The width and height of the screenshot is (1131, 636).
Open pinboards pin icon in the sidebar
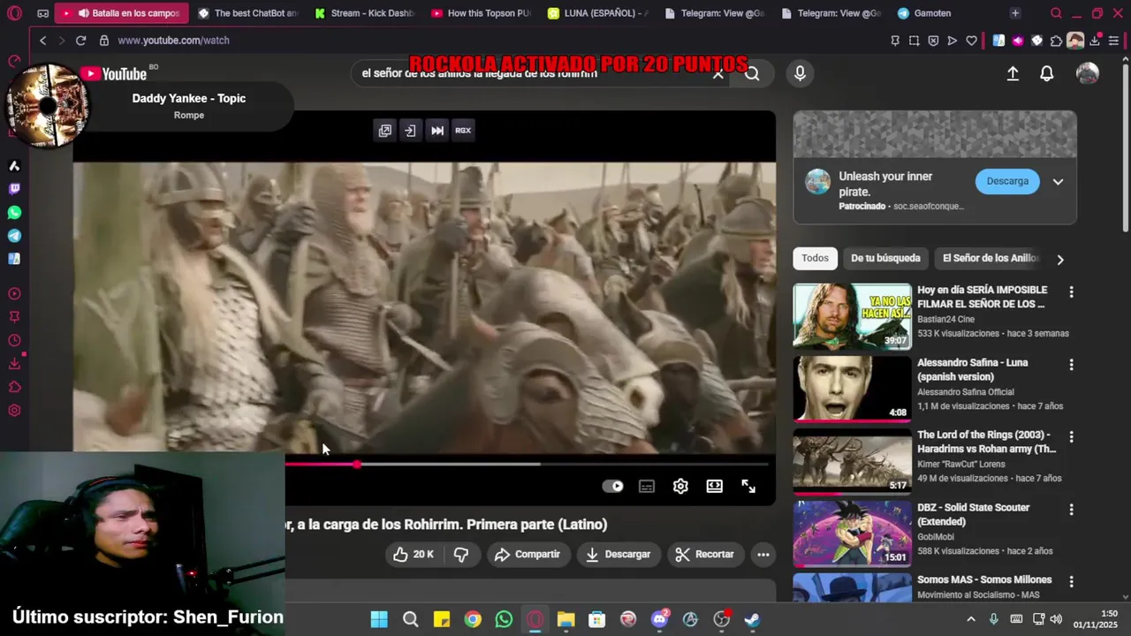14,317
